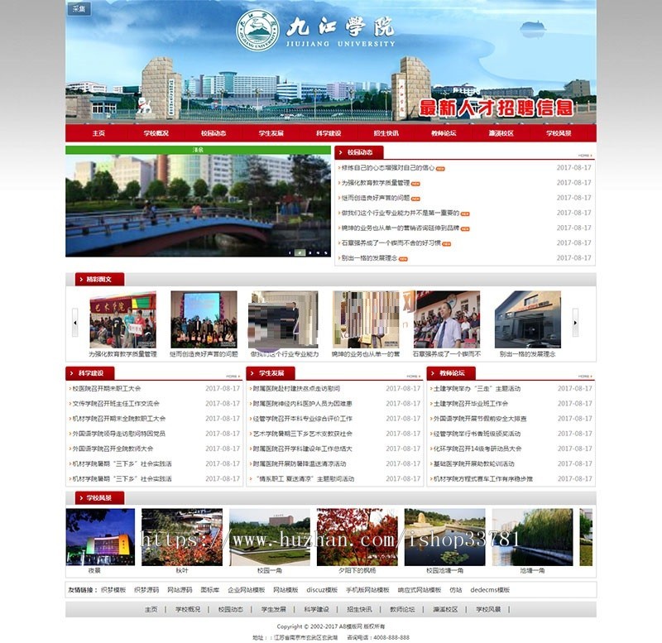Open 科学建设 in the red navigation bar
This screenshot has width=662, height=643.
pyautogui.click(x=328, y=133)
